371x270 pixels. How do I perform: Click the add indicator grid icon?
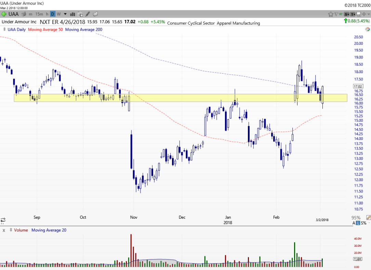coord(80,14)
